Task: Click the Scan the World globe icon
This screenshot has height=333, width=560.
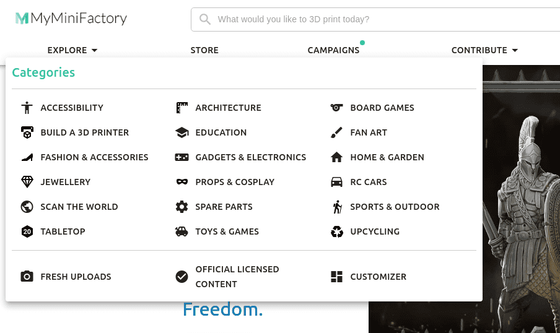Action: [x=27, y=207]
